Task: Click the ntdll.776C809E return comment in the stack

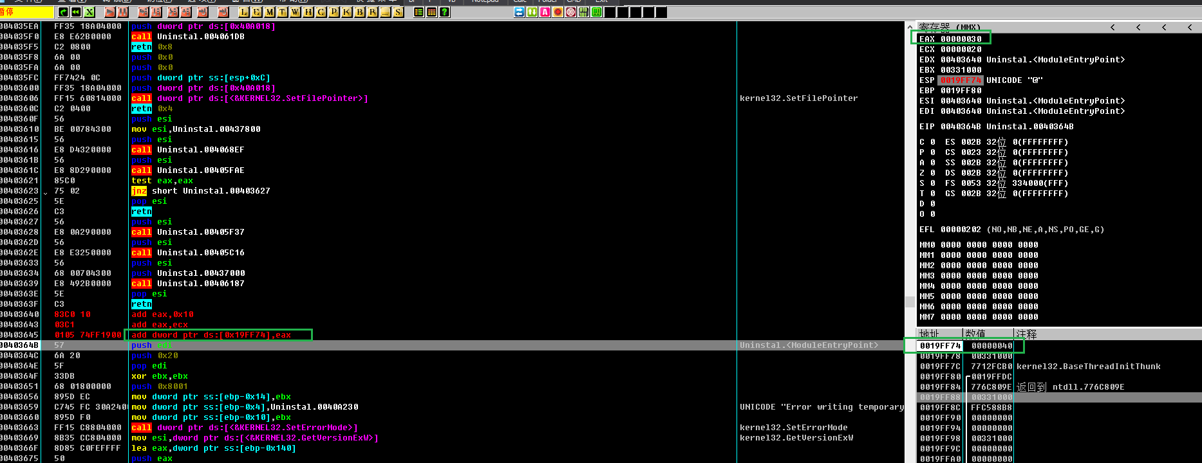Action: (x=1071, y=387)
